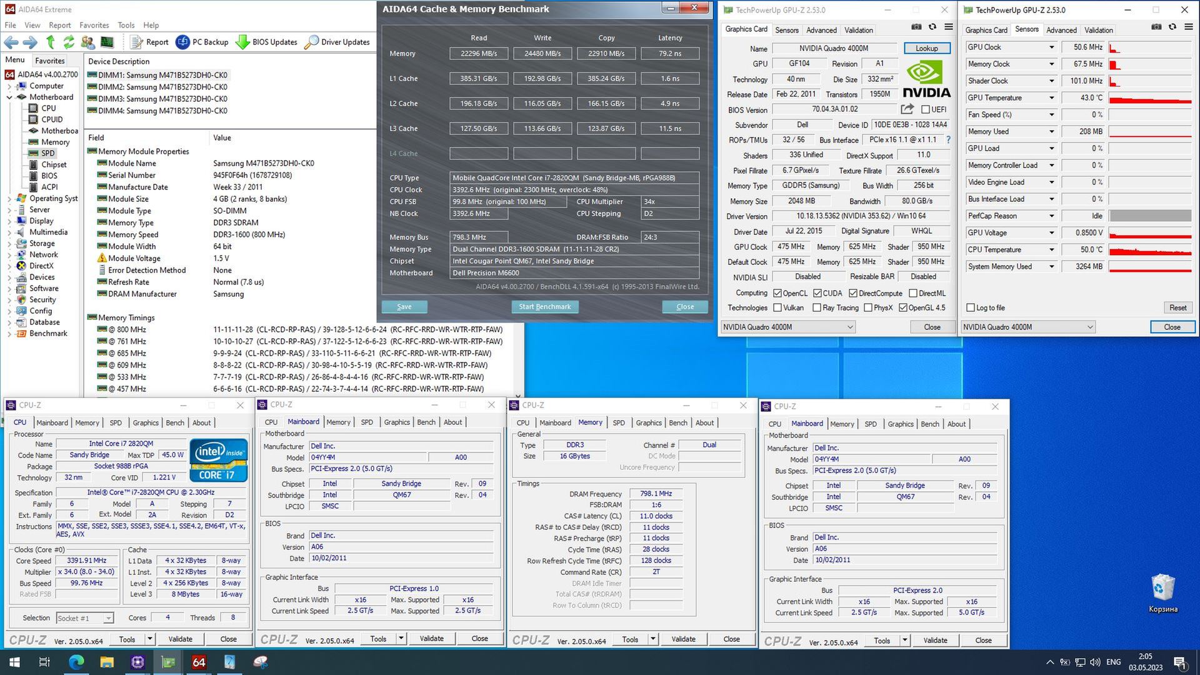Screen dimensions: 1200x675
Task: Open the GPU Temperature sensor dropdown
Action: (x=1052, y=98)
